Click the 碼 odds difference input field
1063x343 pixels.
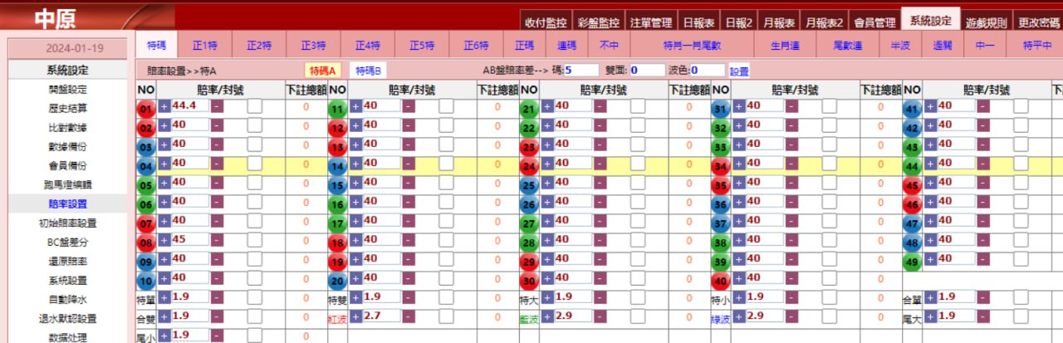[x=581, y=71]
